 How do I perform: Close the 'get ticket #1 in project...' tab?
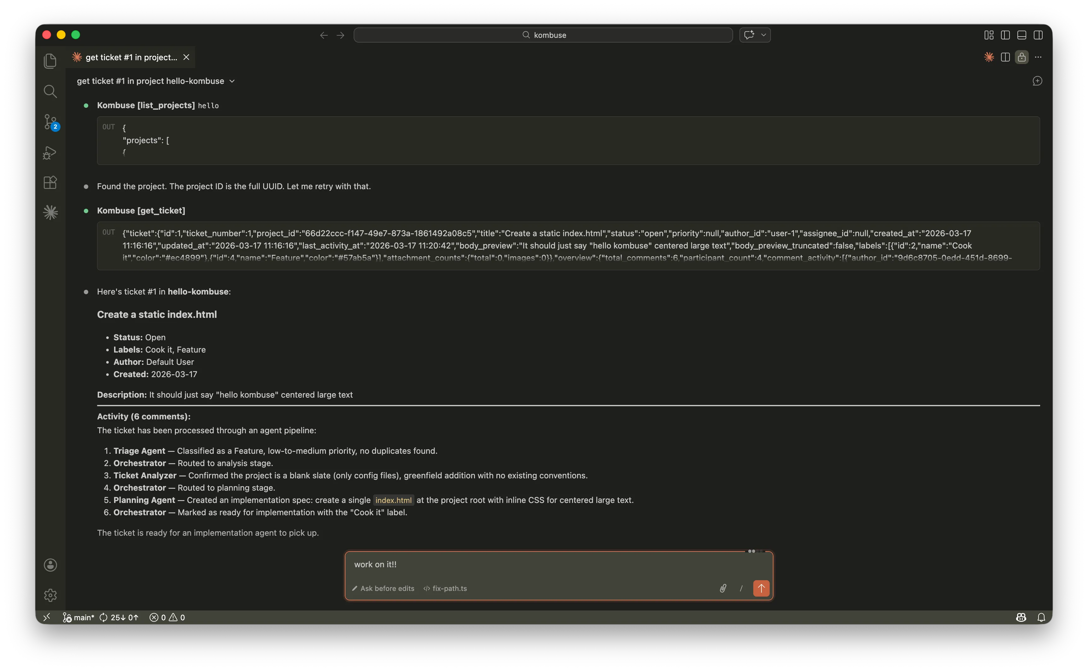point(186,57)
